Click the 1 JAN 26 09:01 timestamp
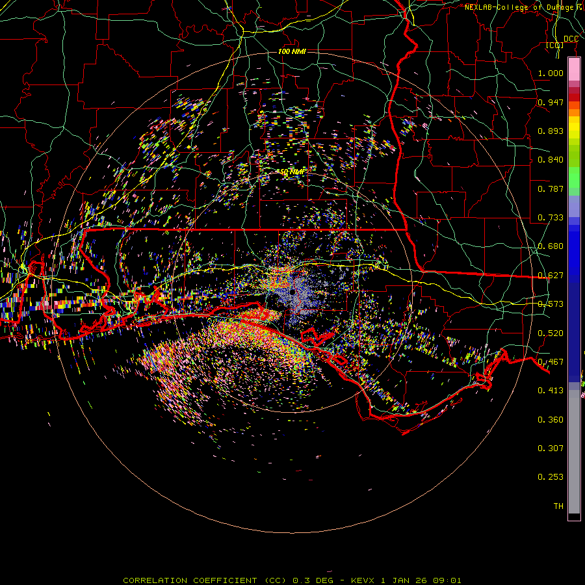 tap(421, 580)
